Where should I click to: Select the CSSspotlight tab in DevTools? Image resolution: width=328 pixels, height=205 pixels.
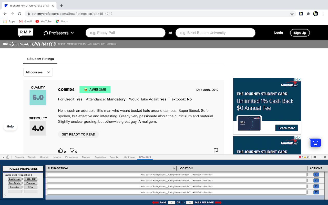pos(145,157)
